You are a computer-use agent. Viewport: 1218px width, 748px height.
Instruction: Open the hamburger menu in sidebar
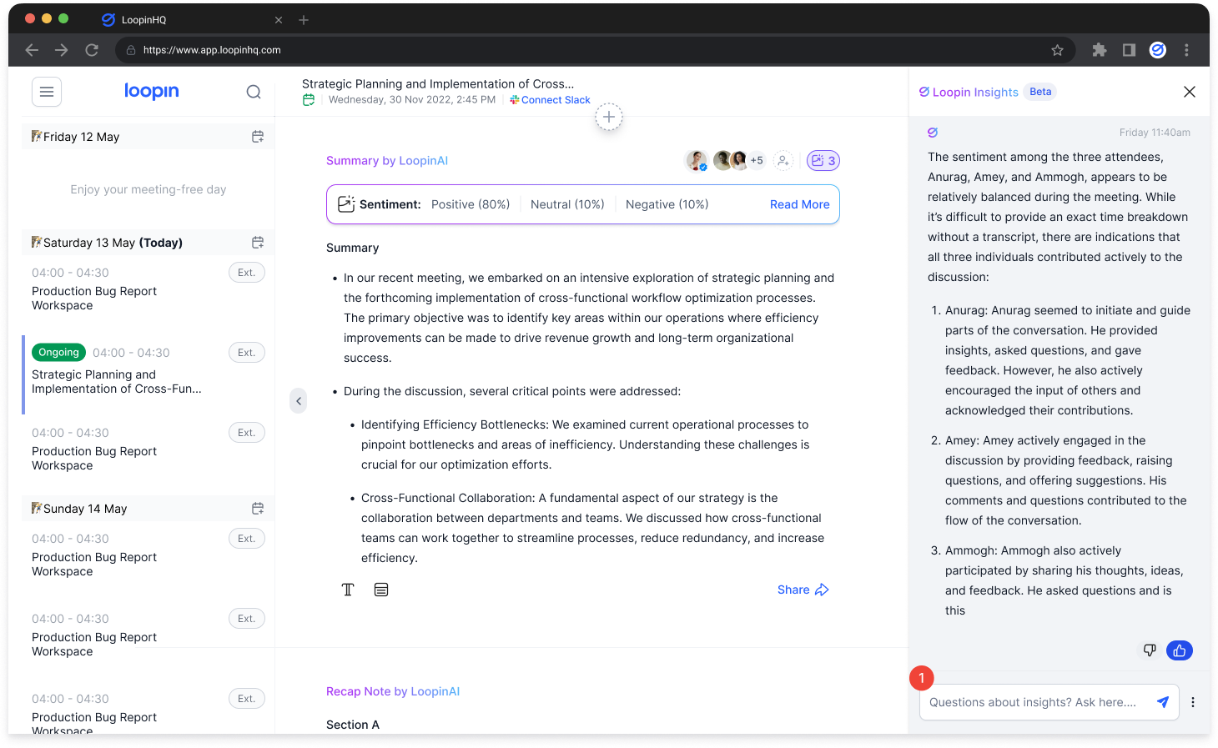pyautogui.click(x=47, y=92)
